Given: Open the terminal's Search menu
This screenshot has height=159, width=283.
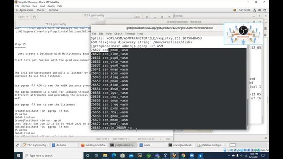Looking at the screenshot, I should click(x=118, y=34).
